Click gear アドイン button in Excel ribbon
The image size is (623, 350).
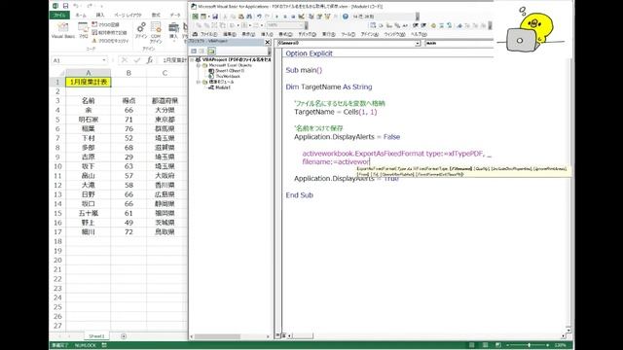141,31
